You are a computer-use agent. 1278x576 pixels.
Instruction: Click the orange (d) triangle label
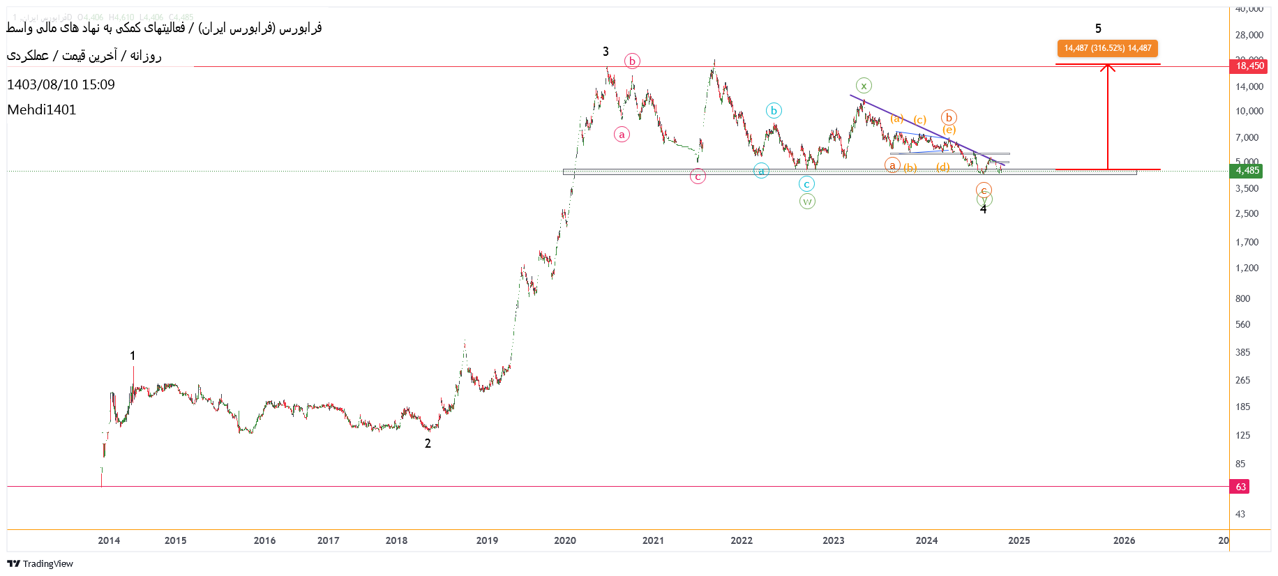coord(943,167)
